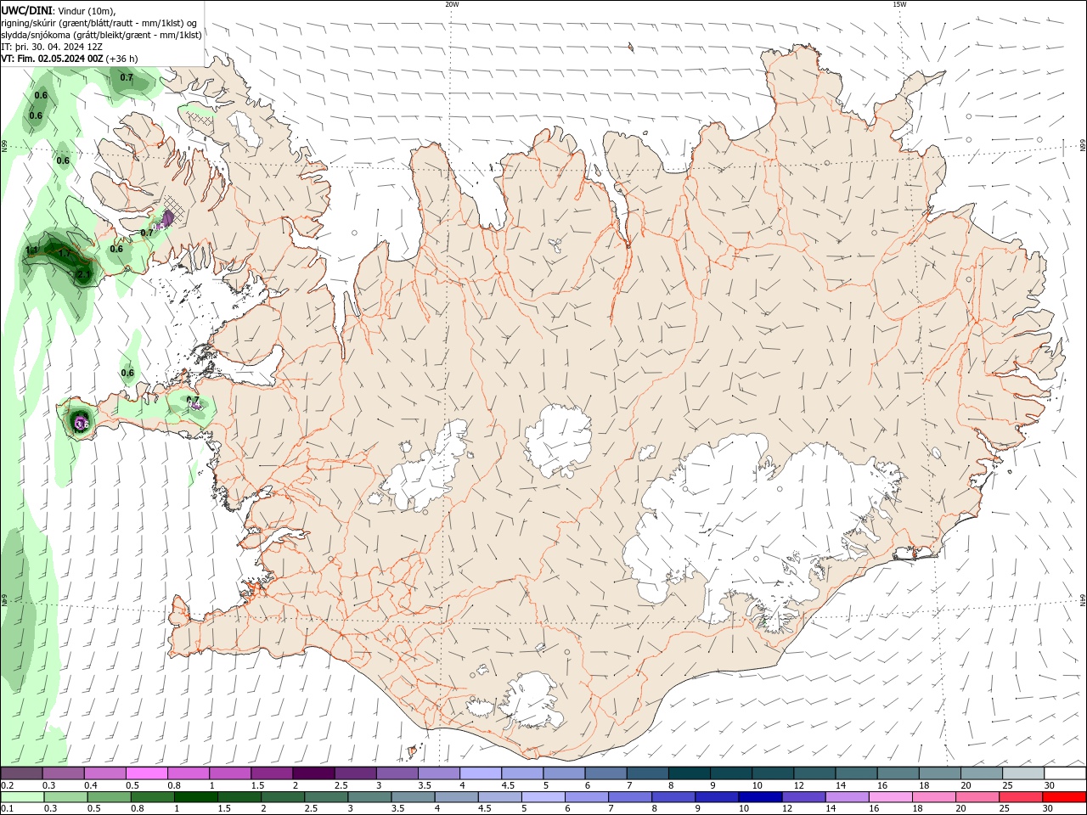Click the 0.7 value just right of the header box
1087x815 pixels.
coord(127,77)
